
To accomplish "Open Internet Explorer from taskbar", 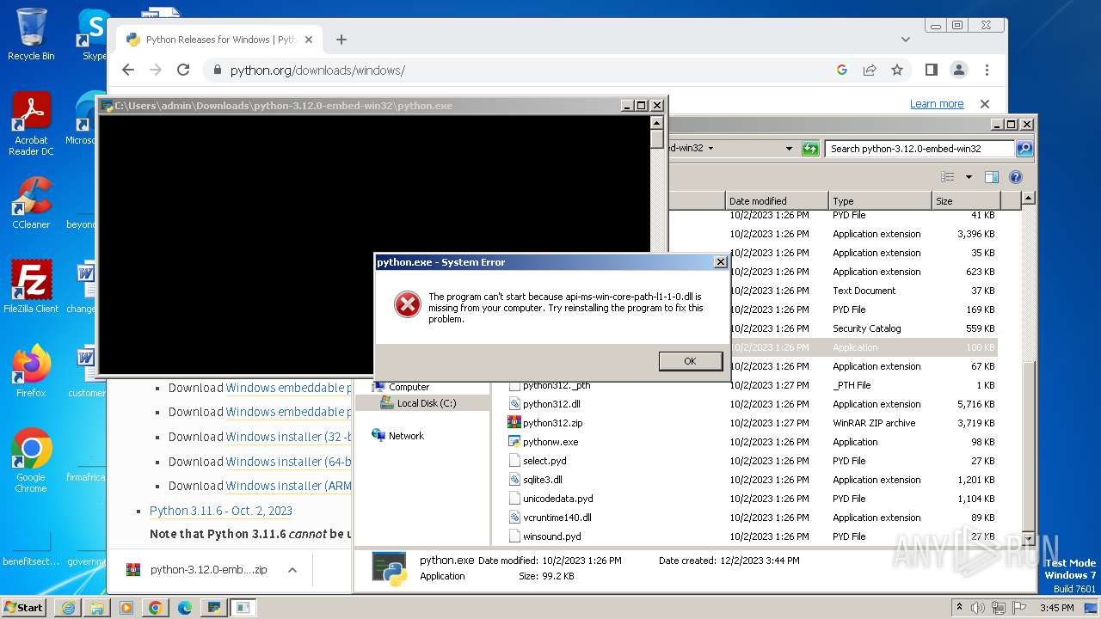I will 68,608.
